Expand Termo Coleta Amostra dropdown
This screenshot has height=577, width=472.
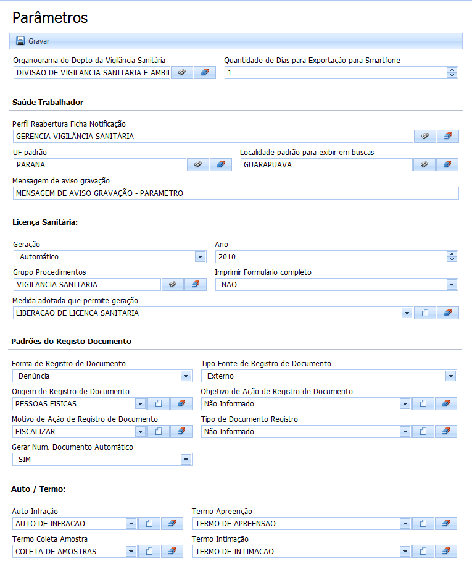pyautogui.click(x=131, y=552)
